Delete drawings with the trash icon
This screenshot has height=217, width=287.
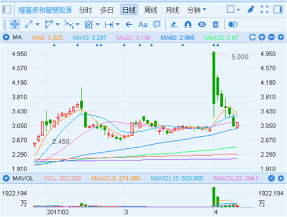tap(216, 25)
